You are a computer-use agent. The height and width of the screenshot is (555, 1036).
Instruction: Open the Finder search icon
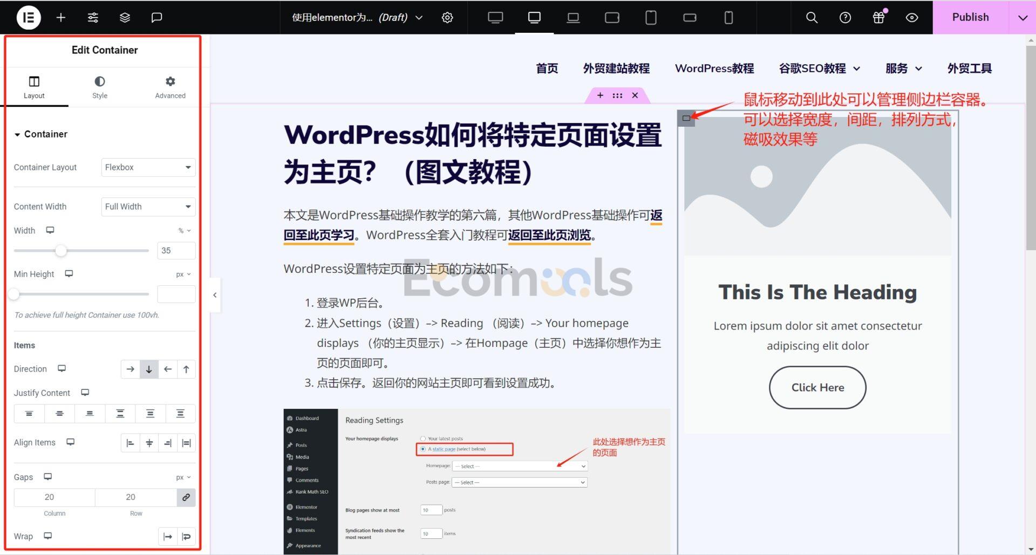(812, 17)
